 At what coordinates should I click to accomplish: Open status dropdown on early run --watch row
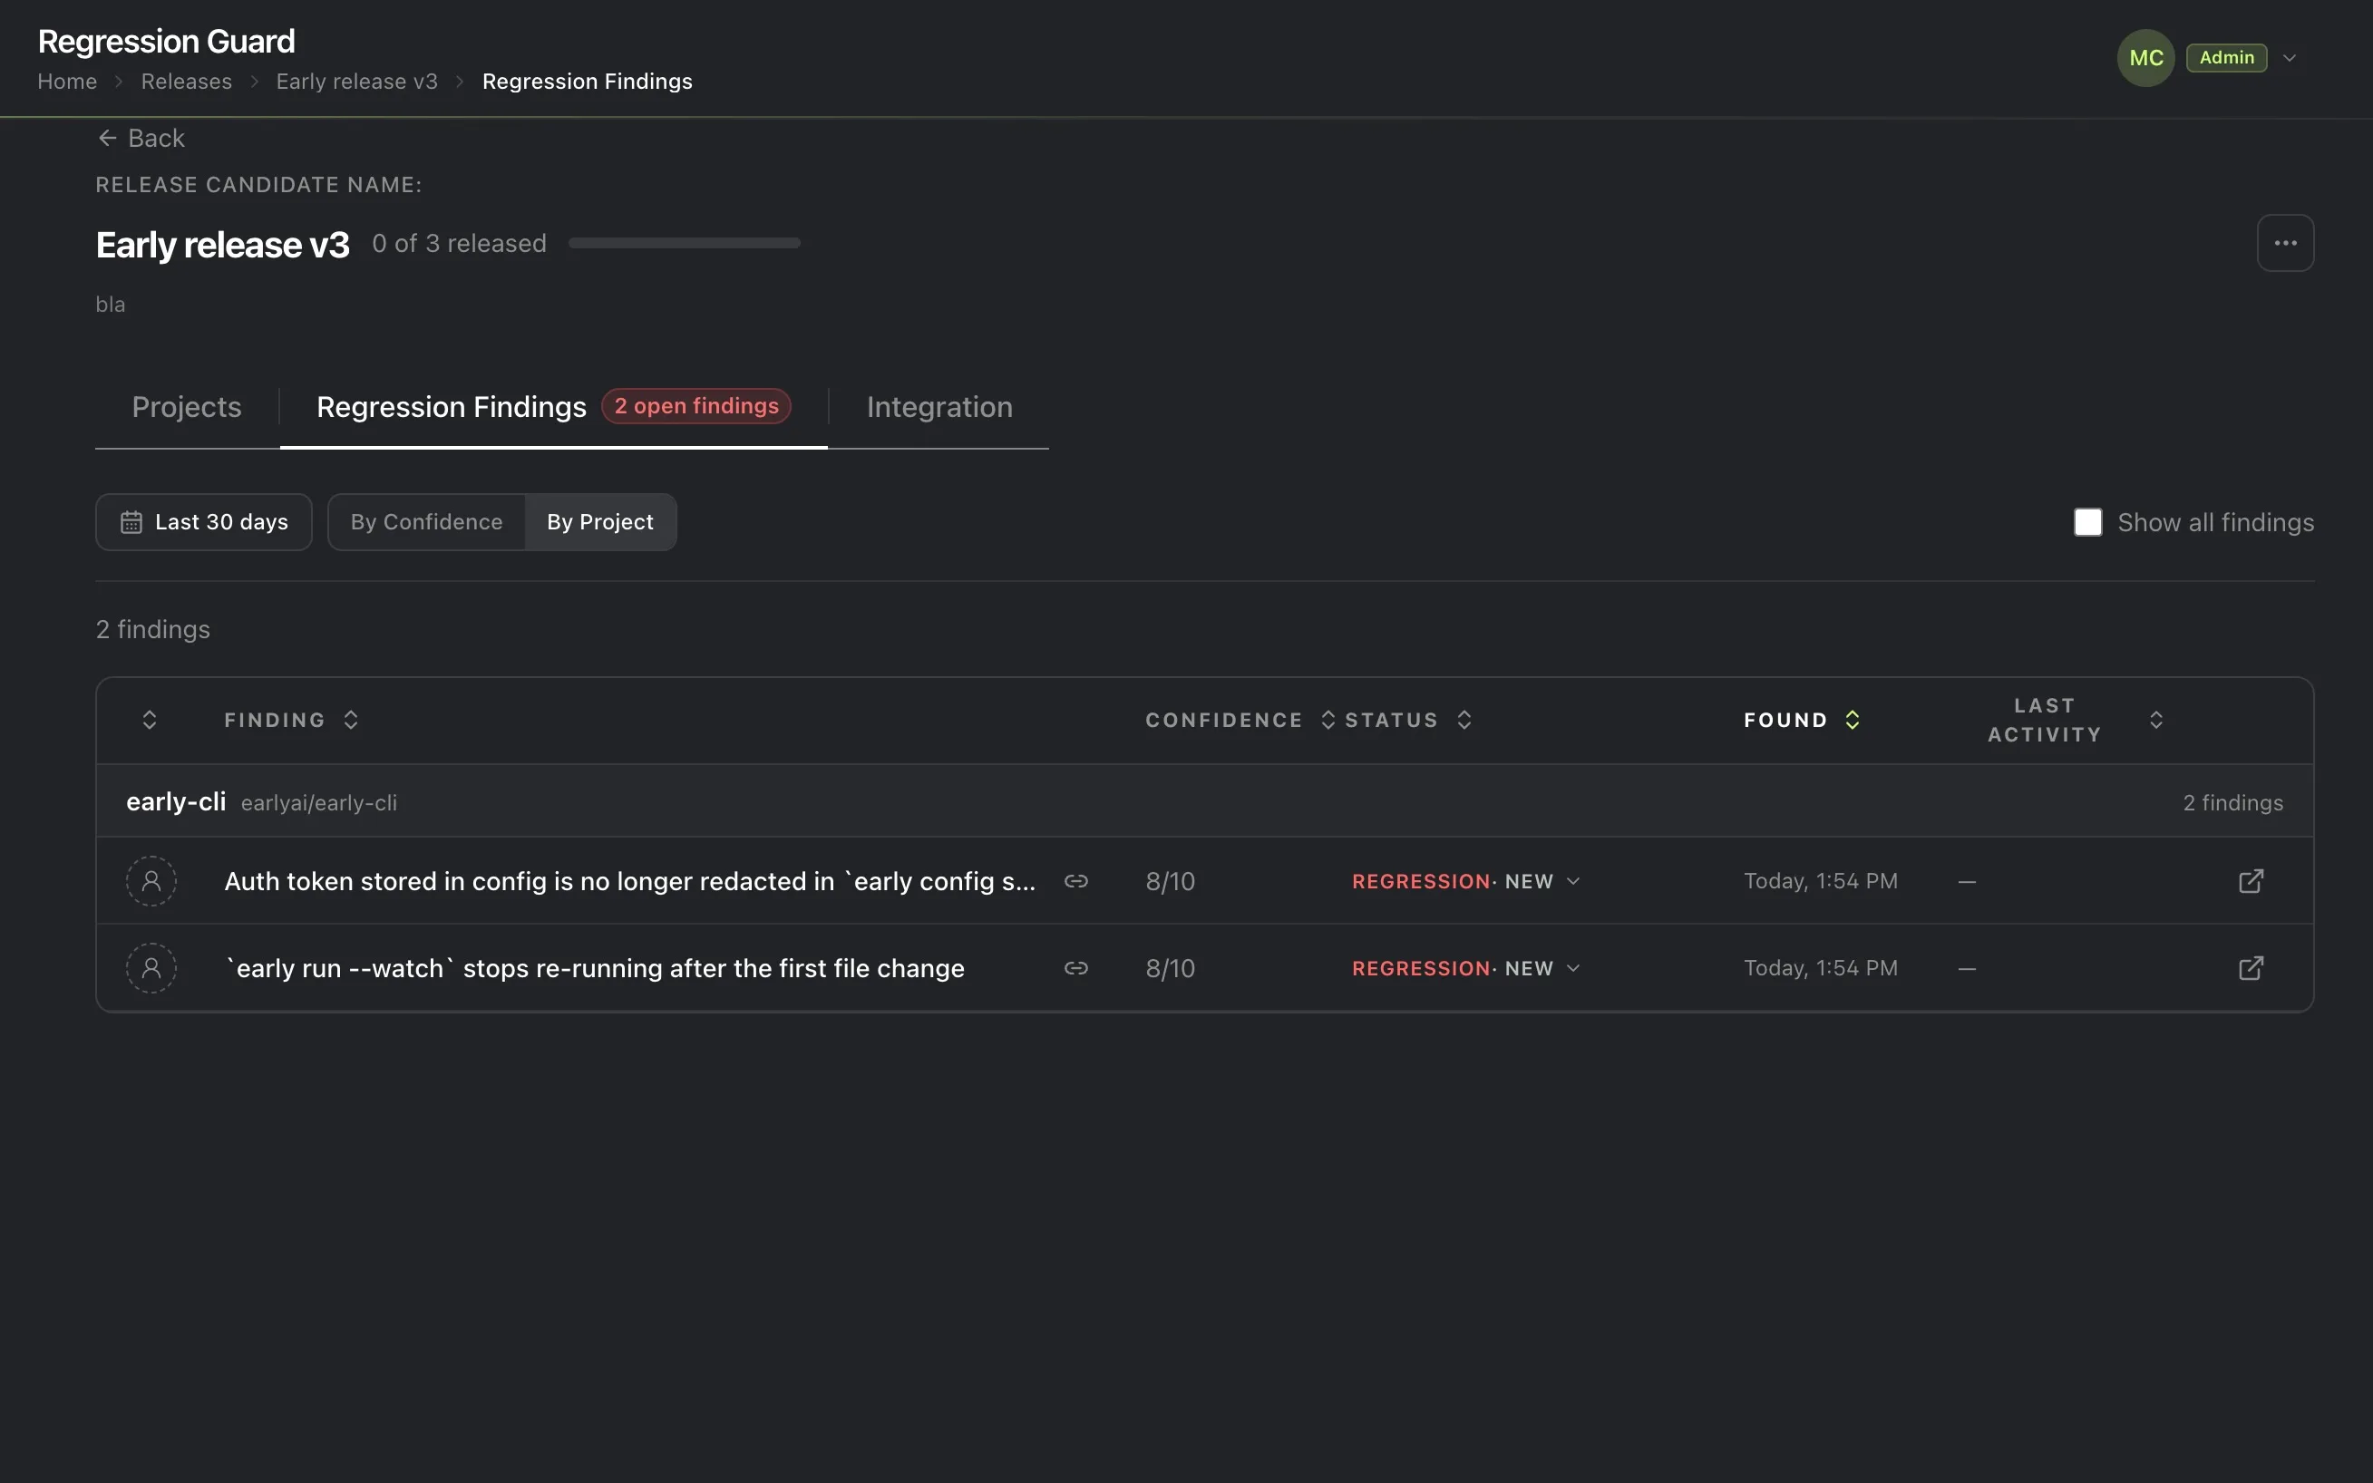click(x=1466, y=968)
